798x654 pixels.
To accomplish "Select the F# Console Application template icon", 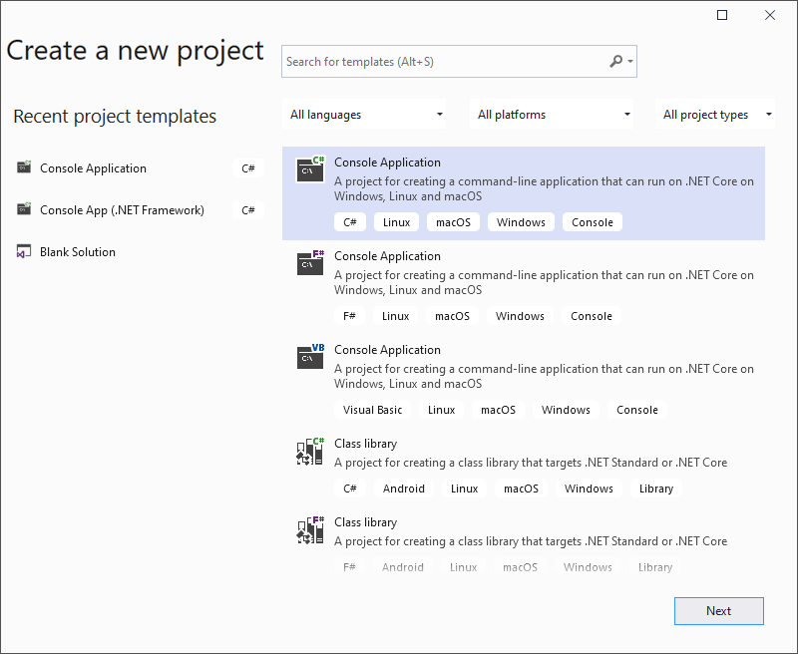I will point(310,263).
